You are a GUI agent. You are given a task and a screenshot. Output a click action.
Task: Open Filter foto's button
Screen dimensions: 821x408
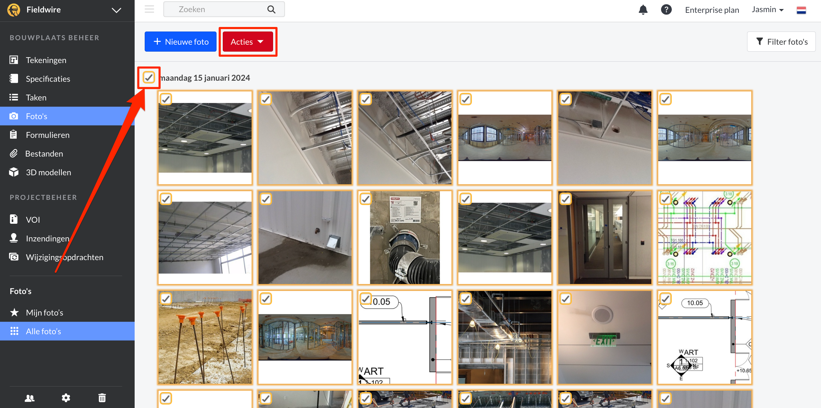click(x=781, y=42)
